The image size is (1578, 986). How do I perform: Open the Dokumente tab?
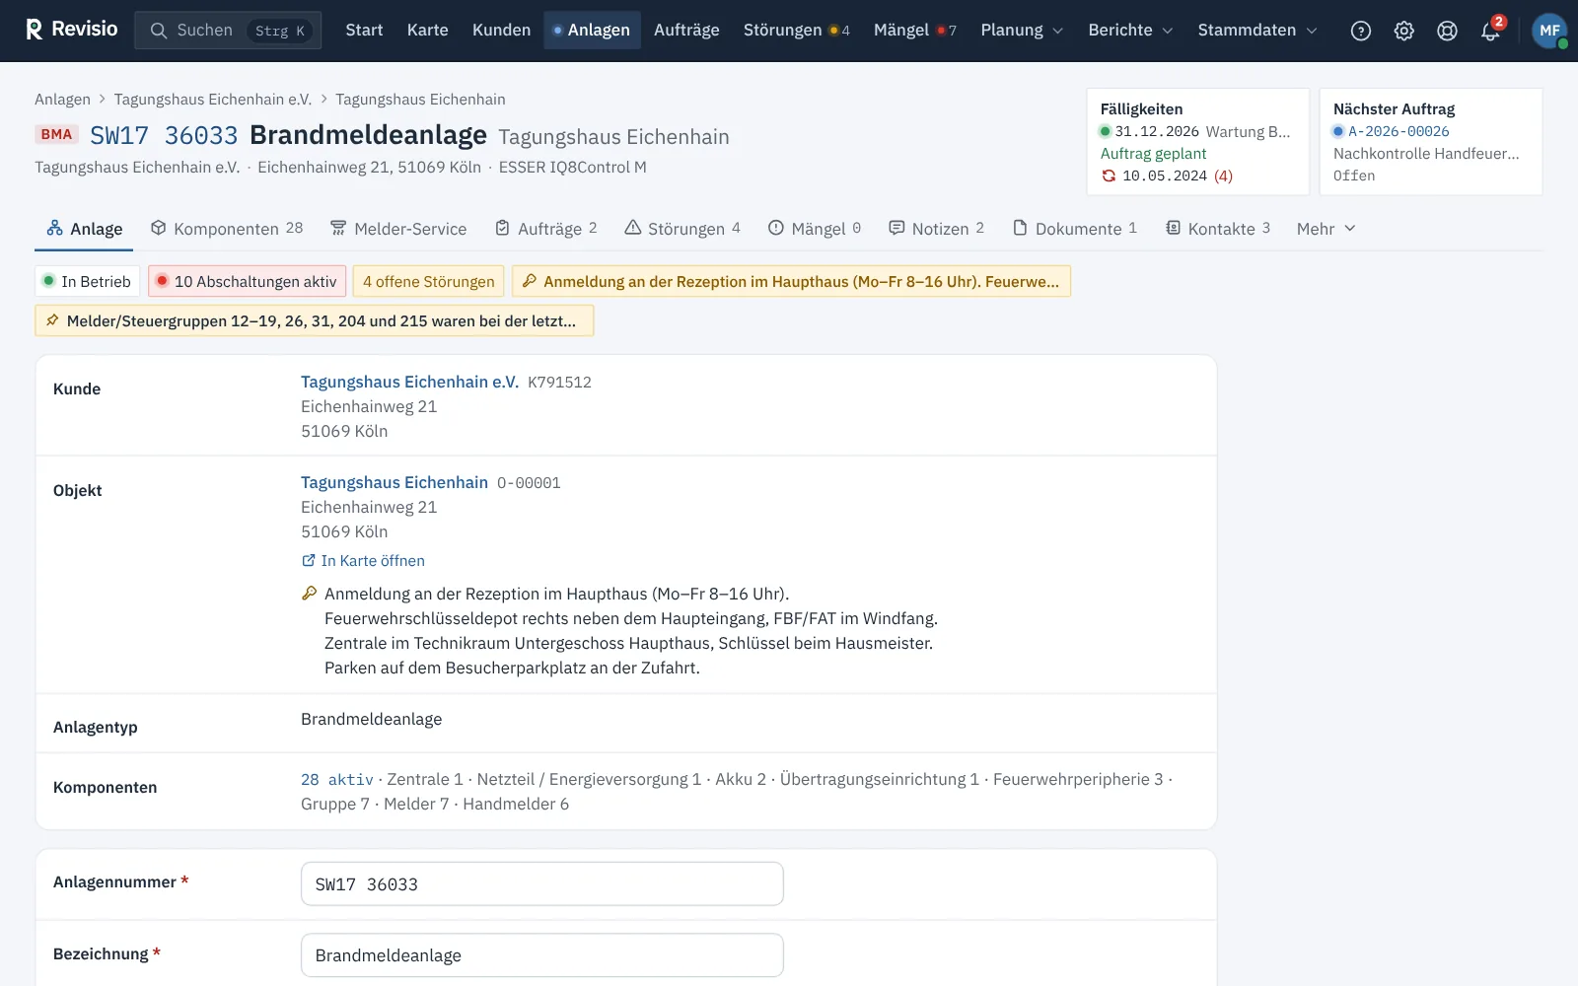point(1075,229)
